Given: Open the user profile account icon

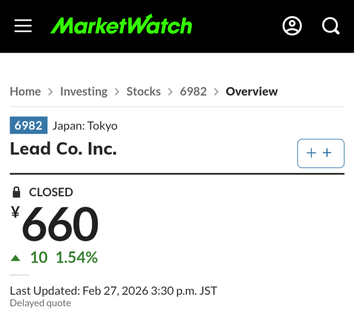Looking at the screenshot, I should coord(292,26).
